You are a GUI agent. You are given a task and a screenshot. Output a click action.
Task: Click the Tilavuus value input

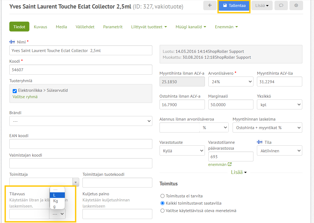(29, 214)
